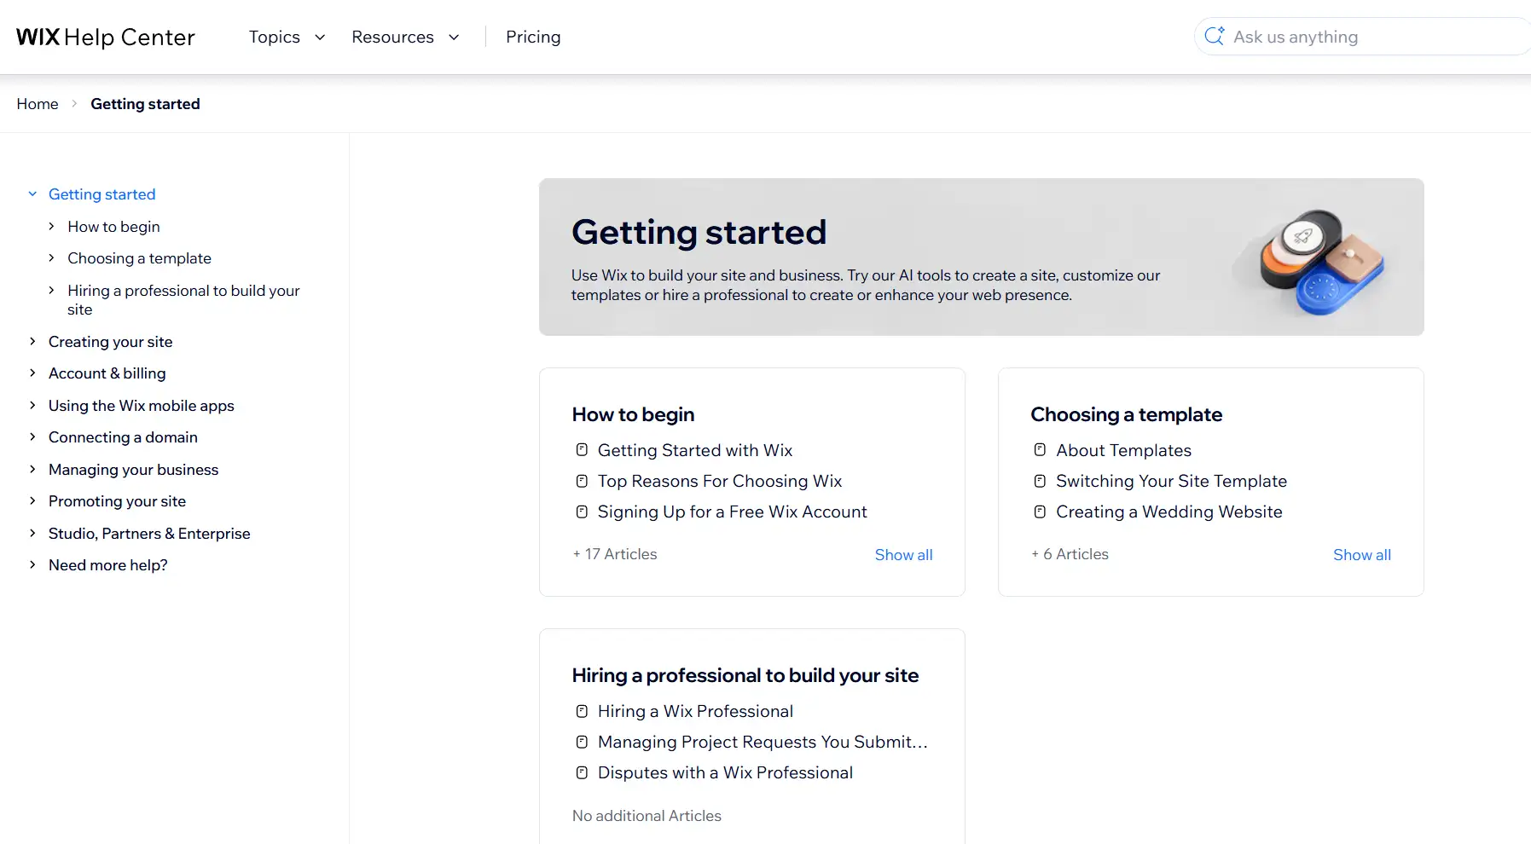Click article icon beside Creating a Wedding Website
This screenshot has height=844, width=1531.
(x=1040, y=512)
